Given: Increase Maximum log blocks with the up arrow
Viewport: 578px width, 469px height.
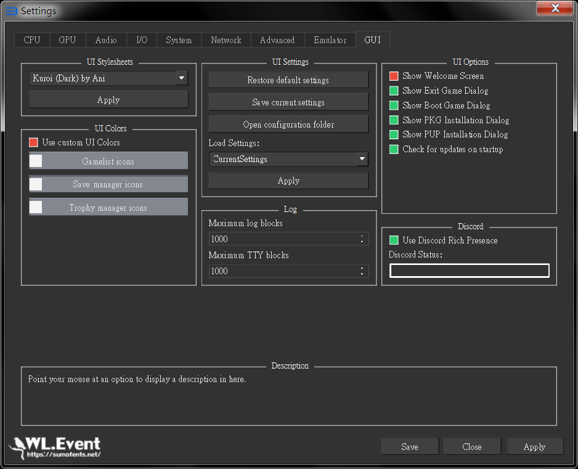Looking at the screenshot, I should tap(362, 236).
